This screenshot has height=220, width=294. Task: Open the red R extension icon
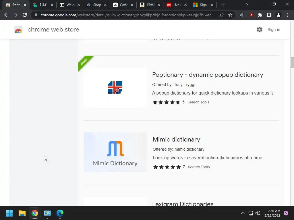(x=251, y=15)
